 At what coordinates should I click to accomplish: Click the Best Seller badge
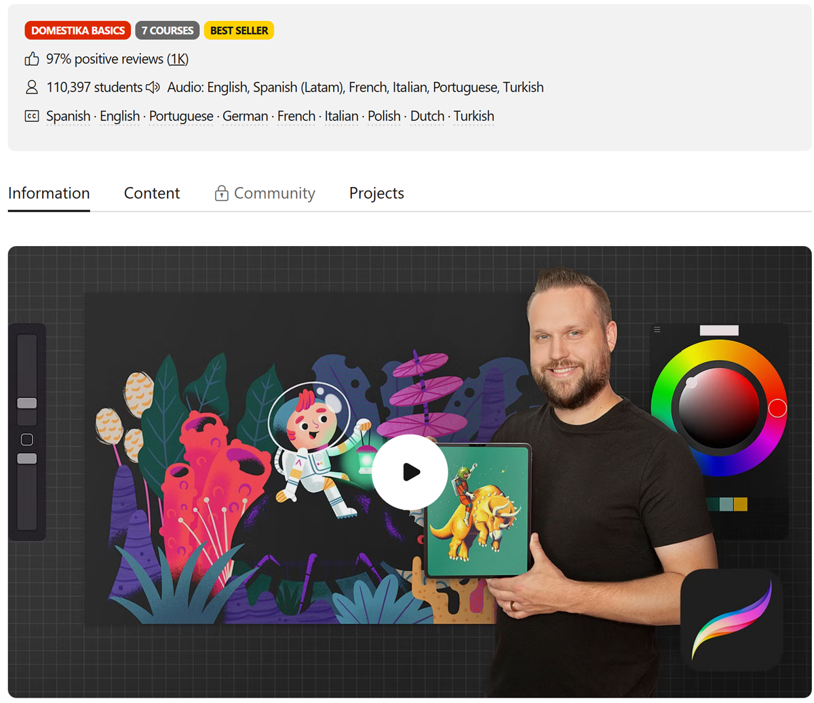[239, 31]
